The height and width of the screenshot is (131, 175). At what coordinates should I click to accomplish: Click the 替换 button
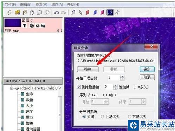pos(114,69)
